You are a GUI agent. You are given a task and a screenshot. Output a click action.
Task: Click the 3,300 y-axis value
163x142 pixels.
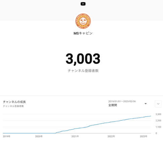tap(158, 114)
